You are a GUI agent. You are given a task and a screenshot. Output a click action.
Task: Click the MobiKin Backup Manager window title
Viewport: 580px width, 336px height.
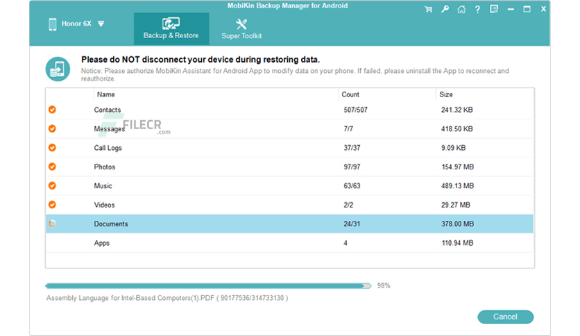click(287, 6)
